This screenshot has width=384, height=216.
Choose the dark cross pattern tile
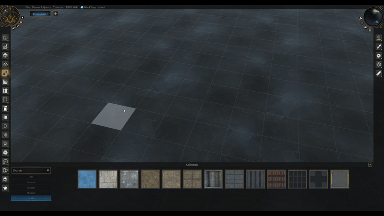click(319, 179)
